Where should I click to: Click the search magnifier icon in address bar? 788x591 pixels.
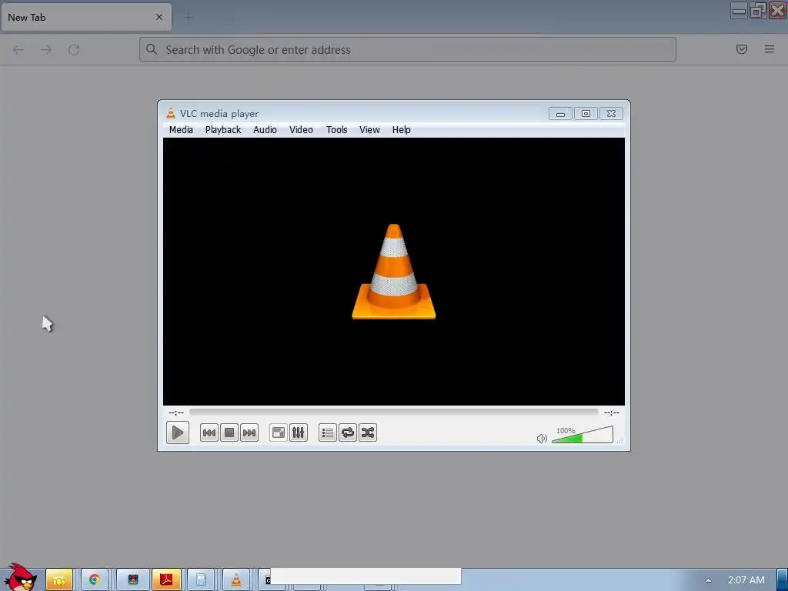(x=152, y=49)
